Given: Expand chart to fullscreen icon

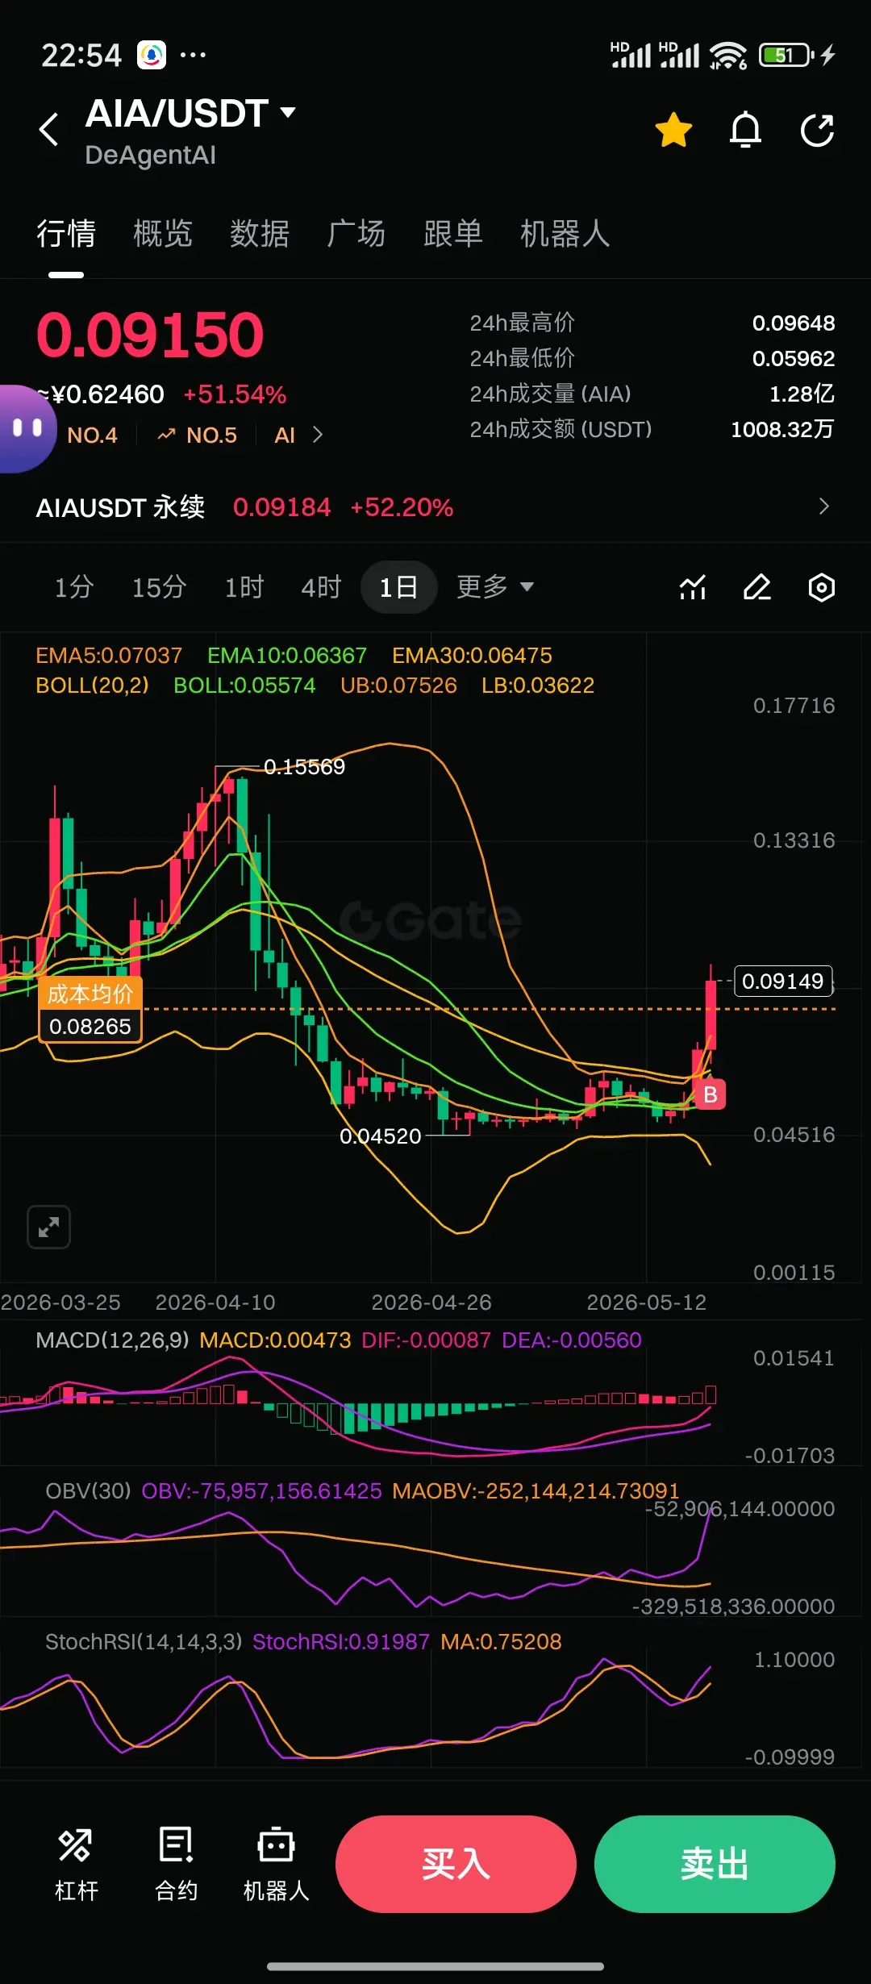Looking at the screenshot, I should (48, 1227).
